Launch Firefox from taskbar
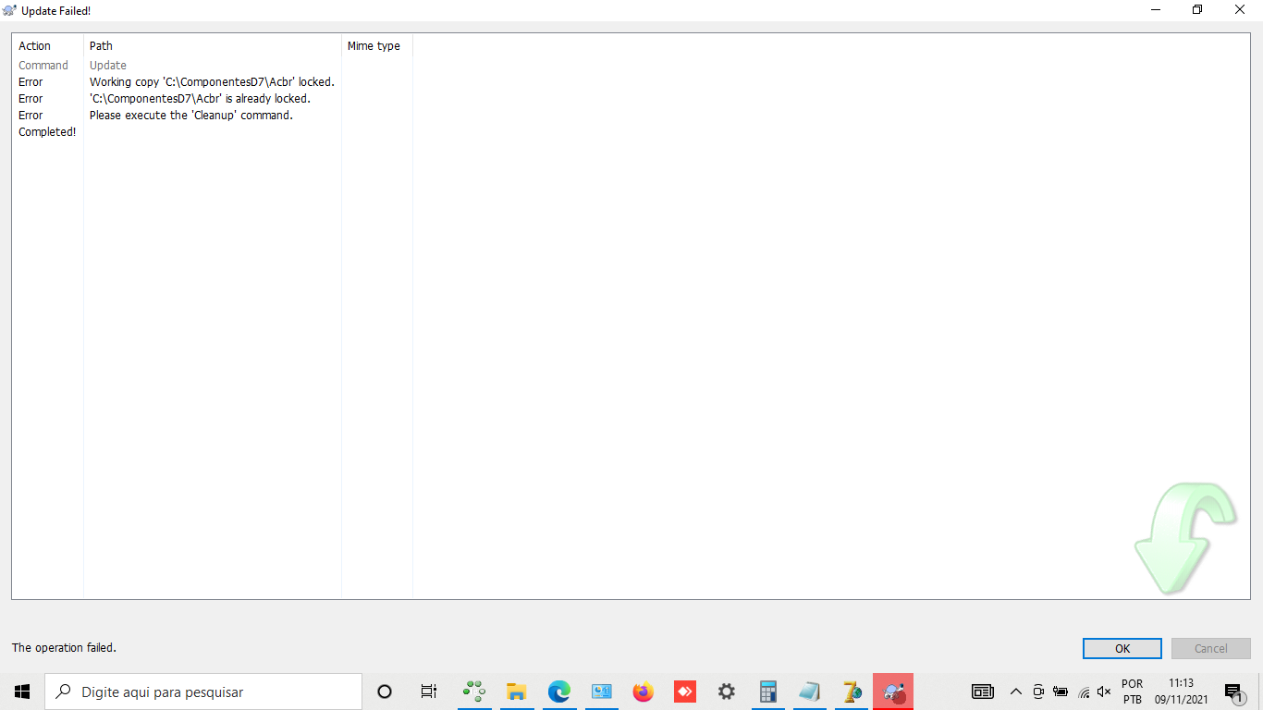1263x710 pixels. coord(644,692)
